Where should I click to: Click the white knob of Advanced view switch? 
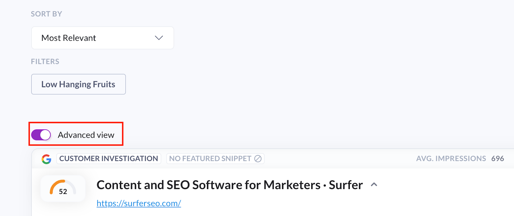(x=45, y=135)
